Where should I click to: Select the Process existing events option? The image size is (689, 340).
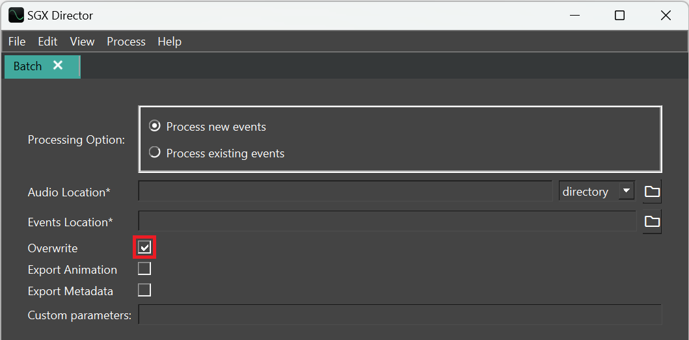155,153
